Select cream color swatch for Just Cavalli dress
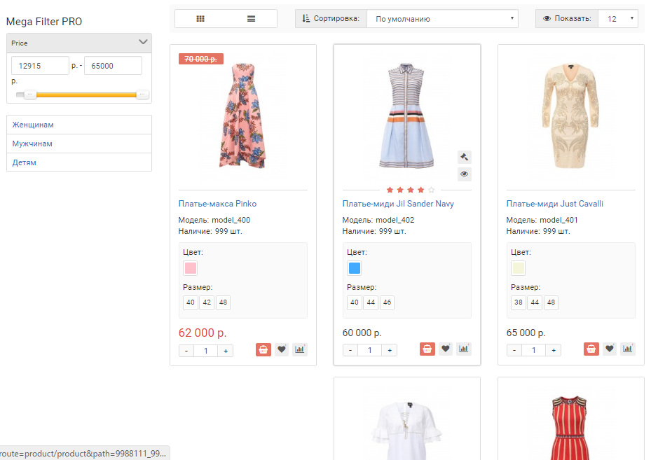 click(518, 268)
